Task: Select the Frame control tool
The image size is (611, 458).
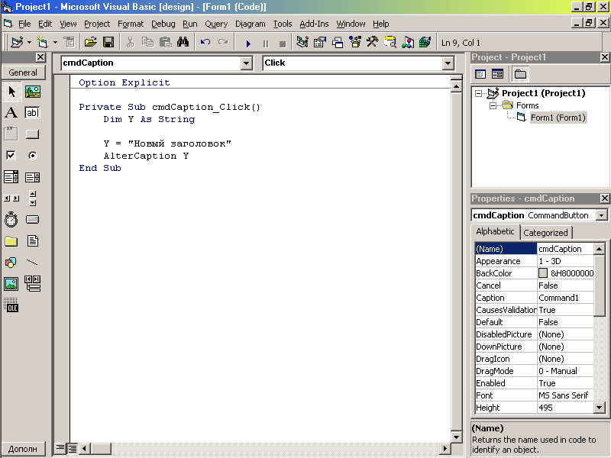Action: click(11, 134)
